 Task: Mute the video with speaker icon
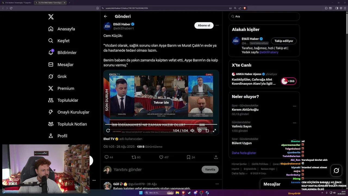tap(192, 131)
